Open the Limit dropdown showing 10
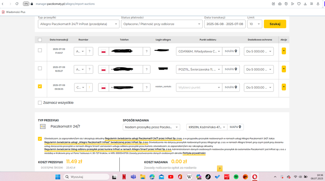 pyautogui.click(x=255, y=24)
